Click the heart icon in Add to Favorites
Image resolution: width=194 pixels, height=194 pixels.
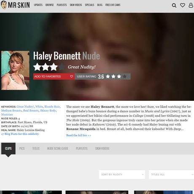[x=71, y=76]
